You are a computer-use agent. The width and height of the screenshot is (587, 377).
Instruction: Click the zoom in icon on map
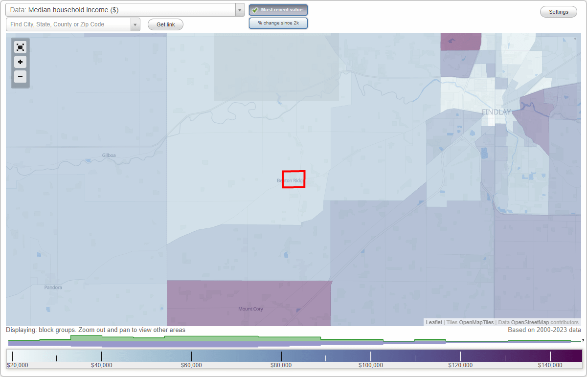click(20, 62)
